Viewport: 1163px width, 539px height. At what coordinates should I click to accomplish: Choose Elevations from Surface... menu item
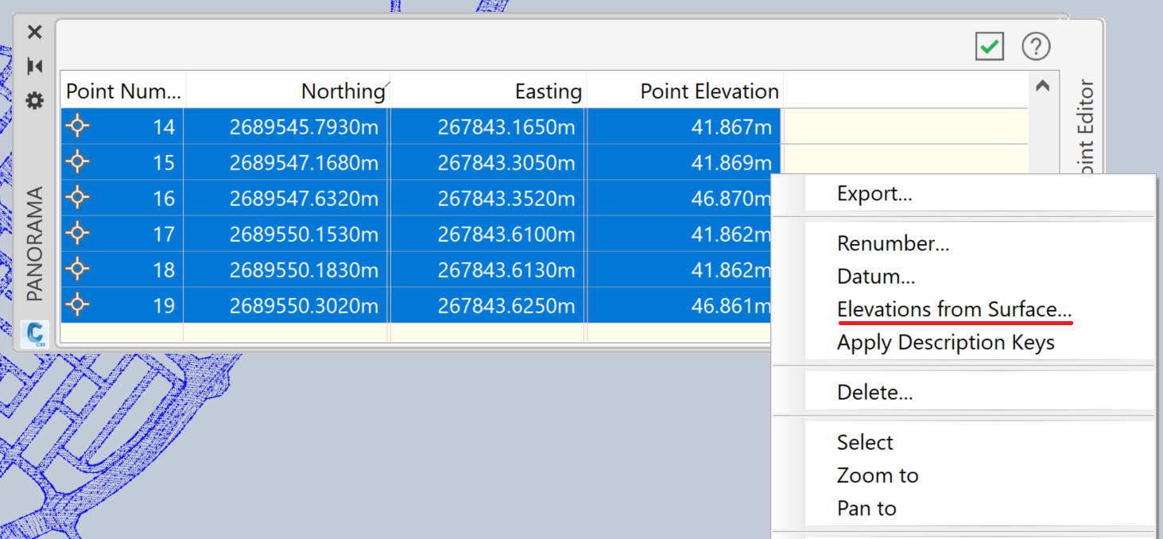955,310
